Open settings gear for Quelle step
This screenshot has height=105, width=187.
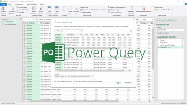point(182,40)
